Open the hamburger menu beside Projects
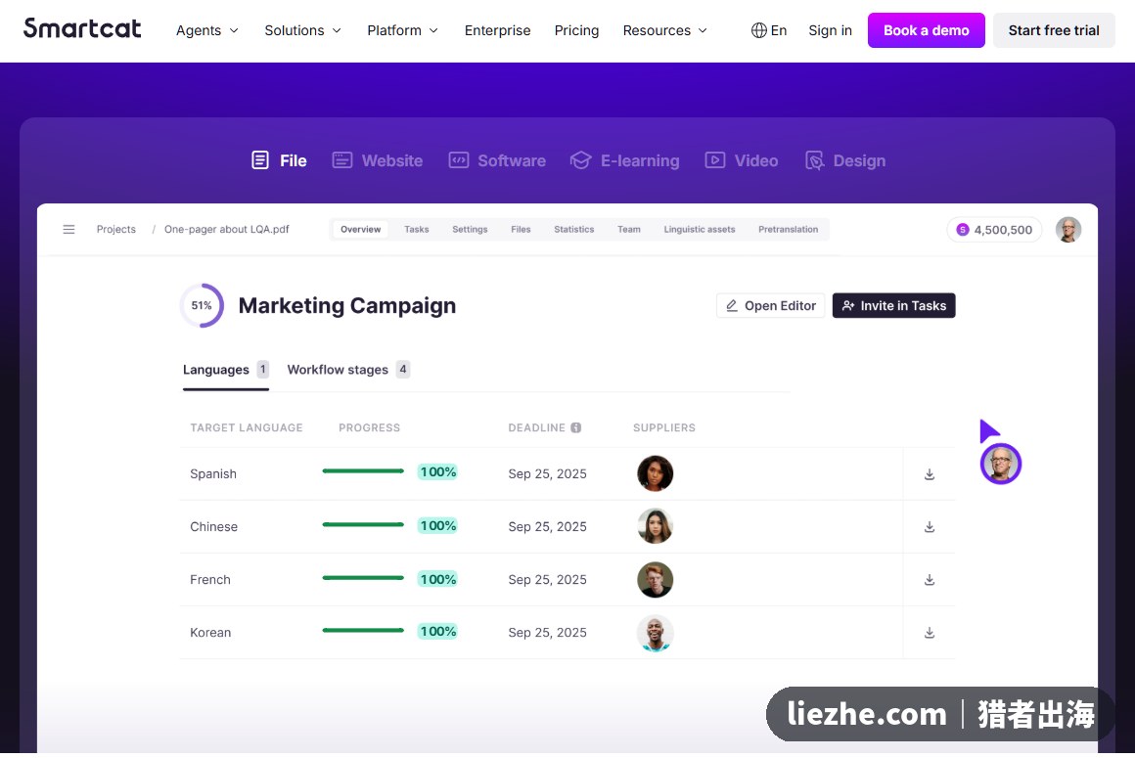Screen dimensions: 1135x758 tap(68, 229)
